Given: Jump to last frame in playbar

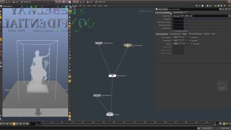Looking at the screenshot, I should point(27,124).
